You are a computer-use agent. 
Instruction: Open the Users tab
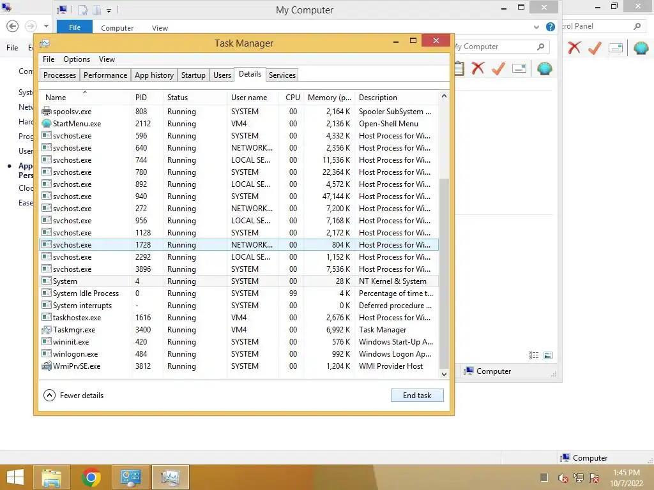(222, 75)
